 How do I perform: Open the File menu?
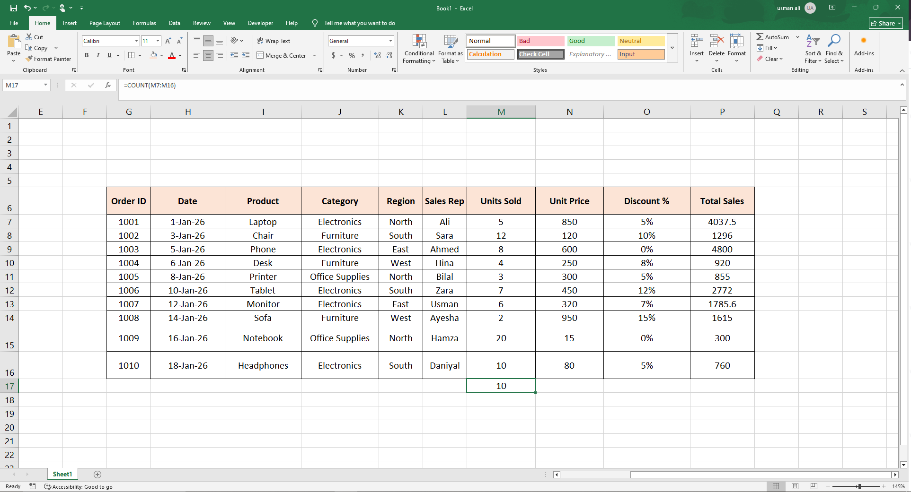[14, 23]
